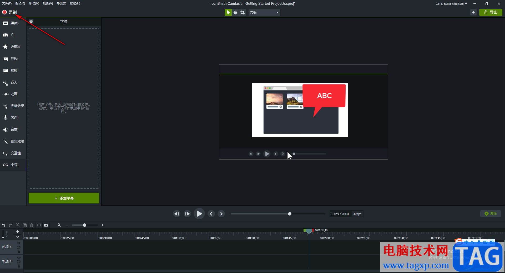Open the 收藏夹 favorites tab
The width and height of the screenshot is (505, 273).
click(13, 47)
